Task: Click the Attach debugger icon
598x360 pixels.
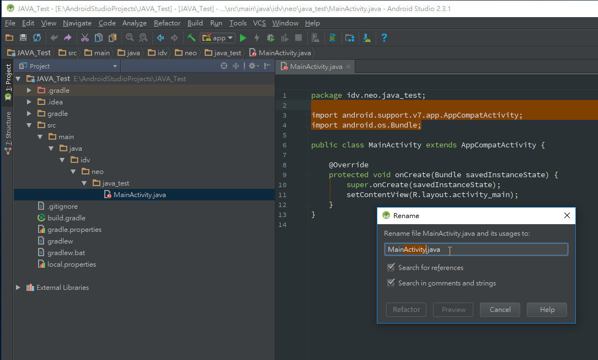Action: click(285, 38)
